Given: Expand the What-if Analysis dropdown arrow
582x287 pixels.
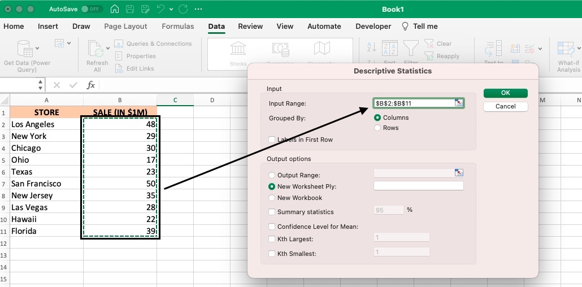Looking at the screenshot, I should click(x=579, y=49).
